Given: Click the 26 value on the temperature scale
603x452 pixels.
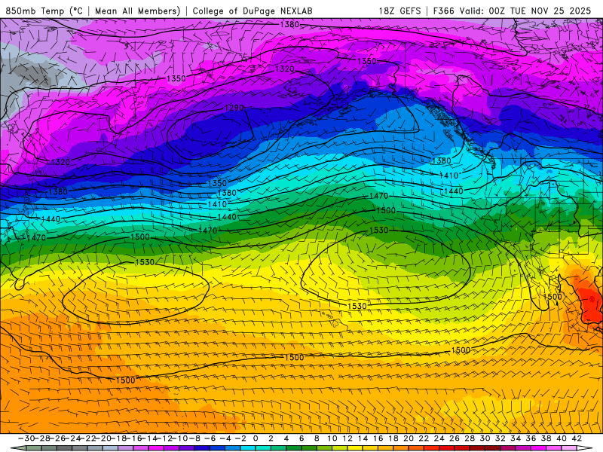Looking at the screenshot, I should coord(455,438).
